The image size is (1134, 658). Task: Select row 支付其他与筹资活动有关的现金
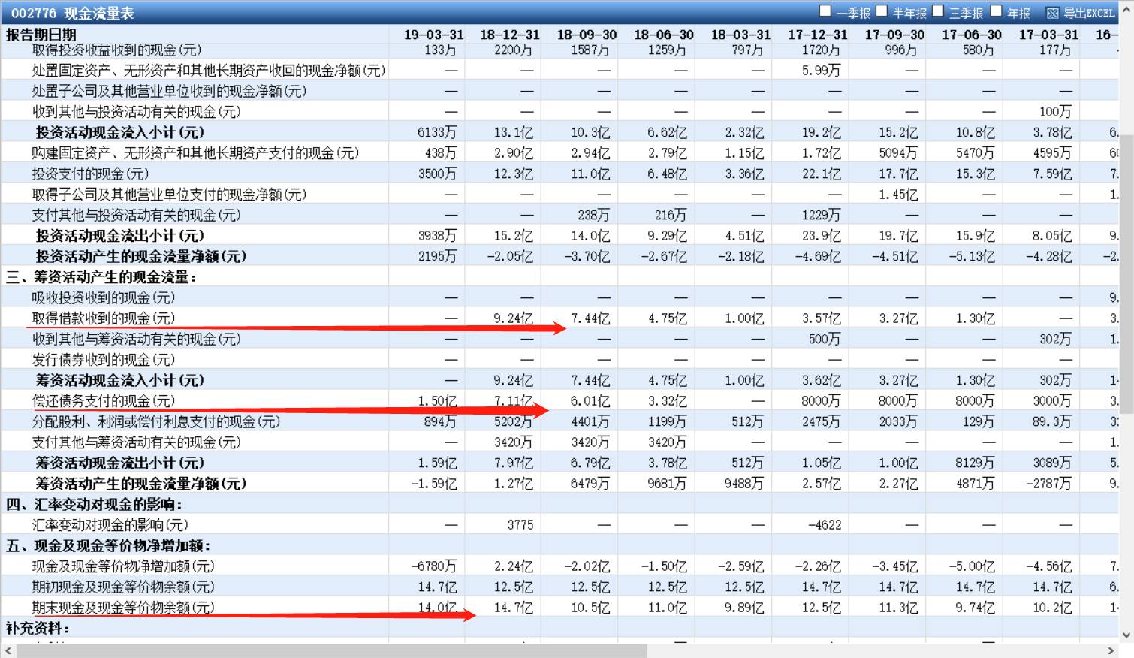pos(559,442)
